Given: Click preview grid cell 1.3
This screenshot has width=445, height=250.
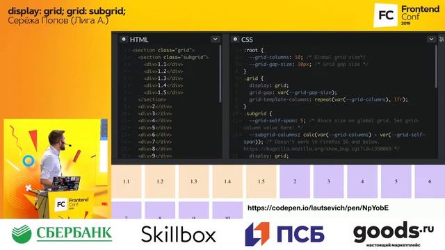Looking at the screenshot, I should tap(193, 181).
